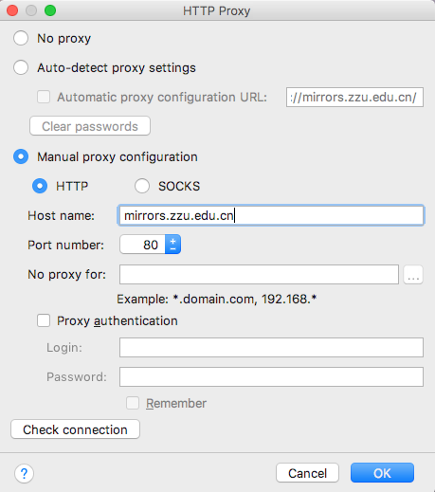The height and width of the screenshot is (492, 435).
Task: Click the ellipsis button beside No proxy for
Action: coord(413,275)
